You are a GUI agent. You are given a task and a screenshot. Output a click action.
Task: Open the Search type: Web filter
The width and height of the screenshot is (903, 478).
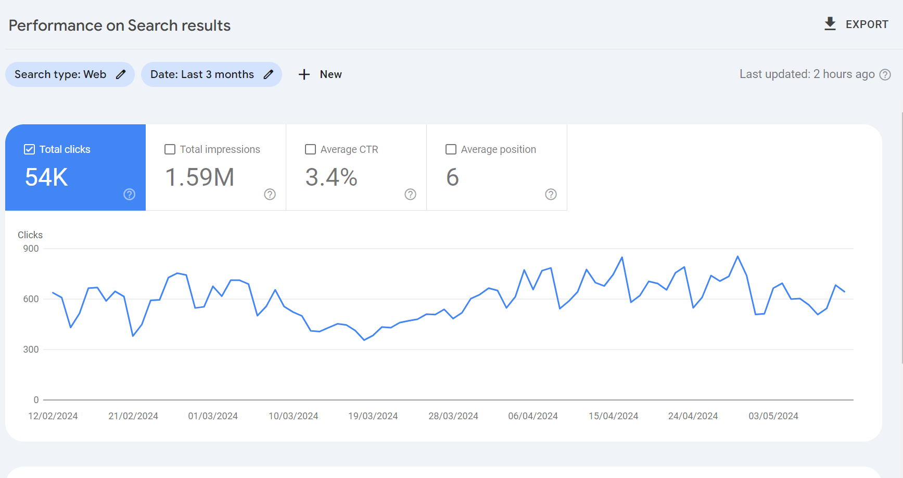[x=60, y=74]
